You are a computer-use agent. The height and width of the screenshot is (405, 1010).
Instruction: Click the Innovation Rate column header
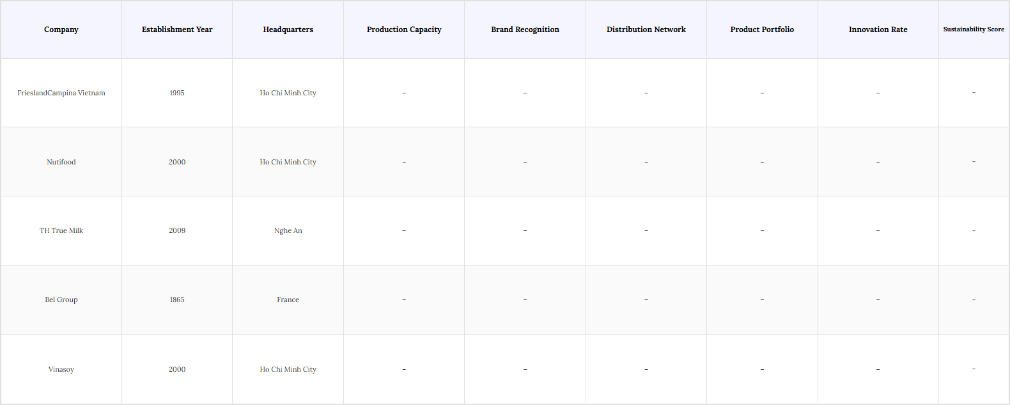coord(878,29)
